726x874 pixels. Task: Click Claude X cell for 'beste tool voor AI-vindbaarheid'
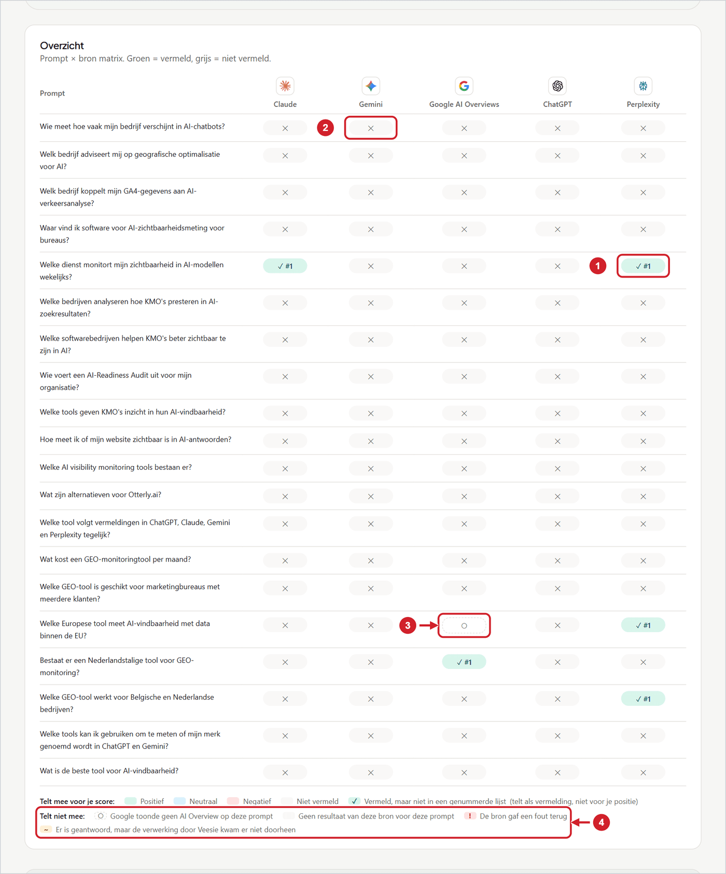(285, 773)
